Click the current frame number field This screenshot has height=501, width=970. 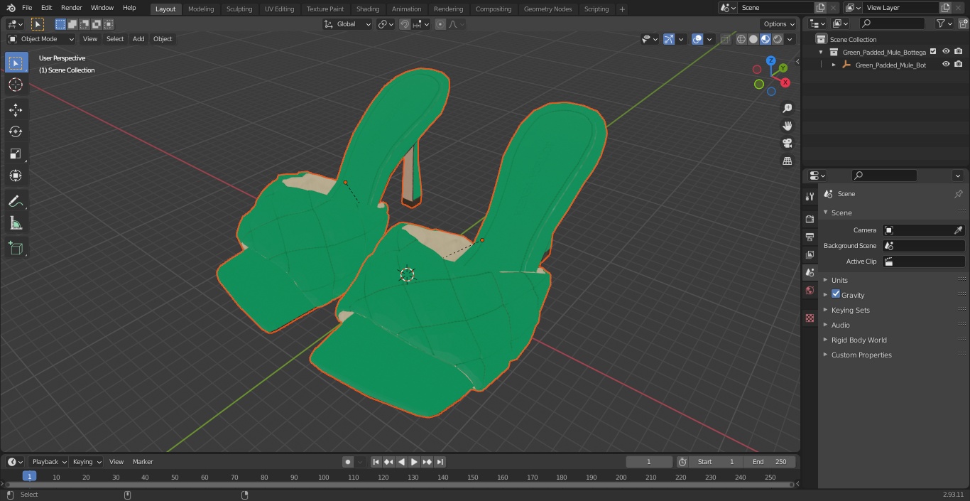point(648,462)
